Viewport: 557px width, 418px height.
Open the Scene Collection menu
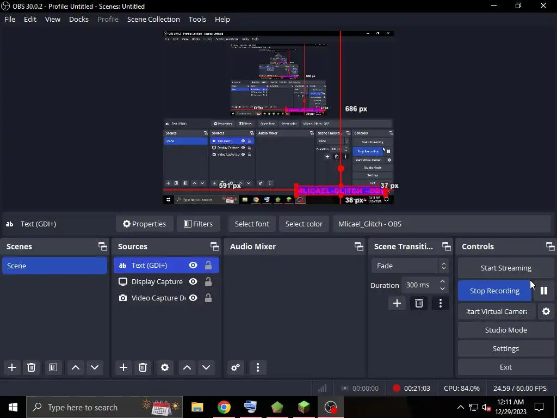pos(153,19)
